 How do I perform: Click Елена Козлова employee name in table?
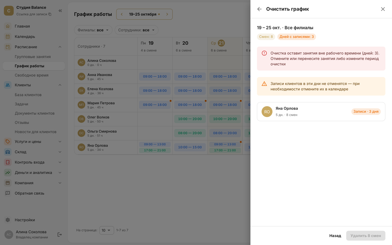[100, 89]
